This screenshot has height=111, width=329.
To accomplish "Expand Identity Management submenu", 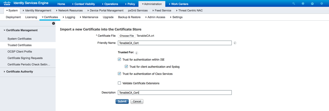I will [37, 10].
